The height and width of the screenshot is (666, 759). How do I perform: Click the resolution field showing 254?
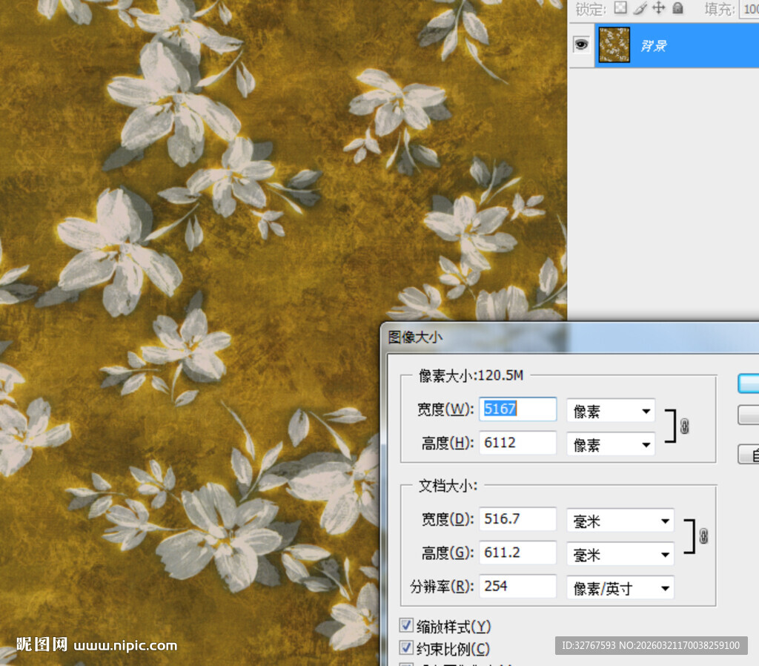[517, 586]
